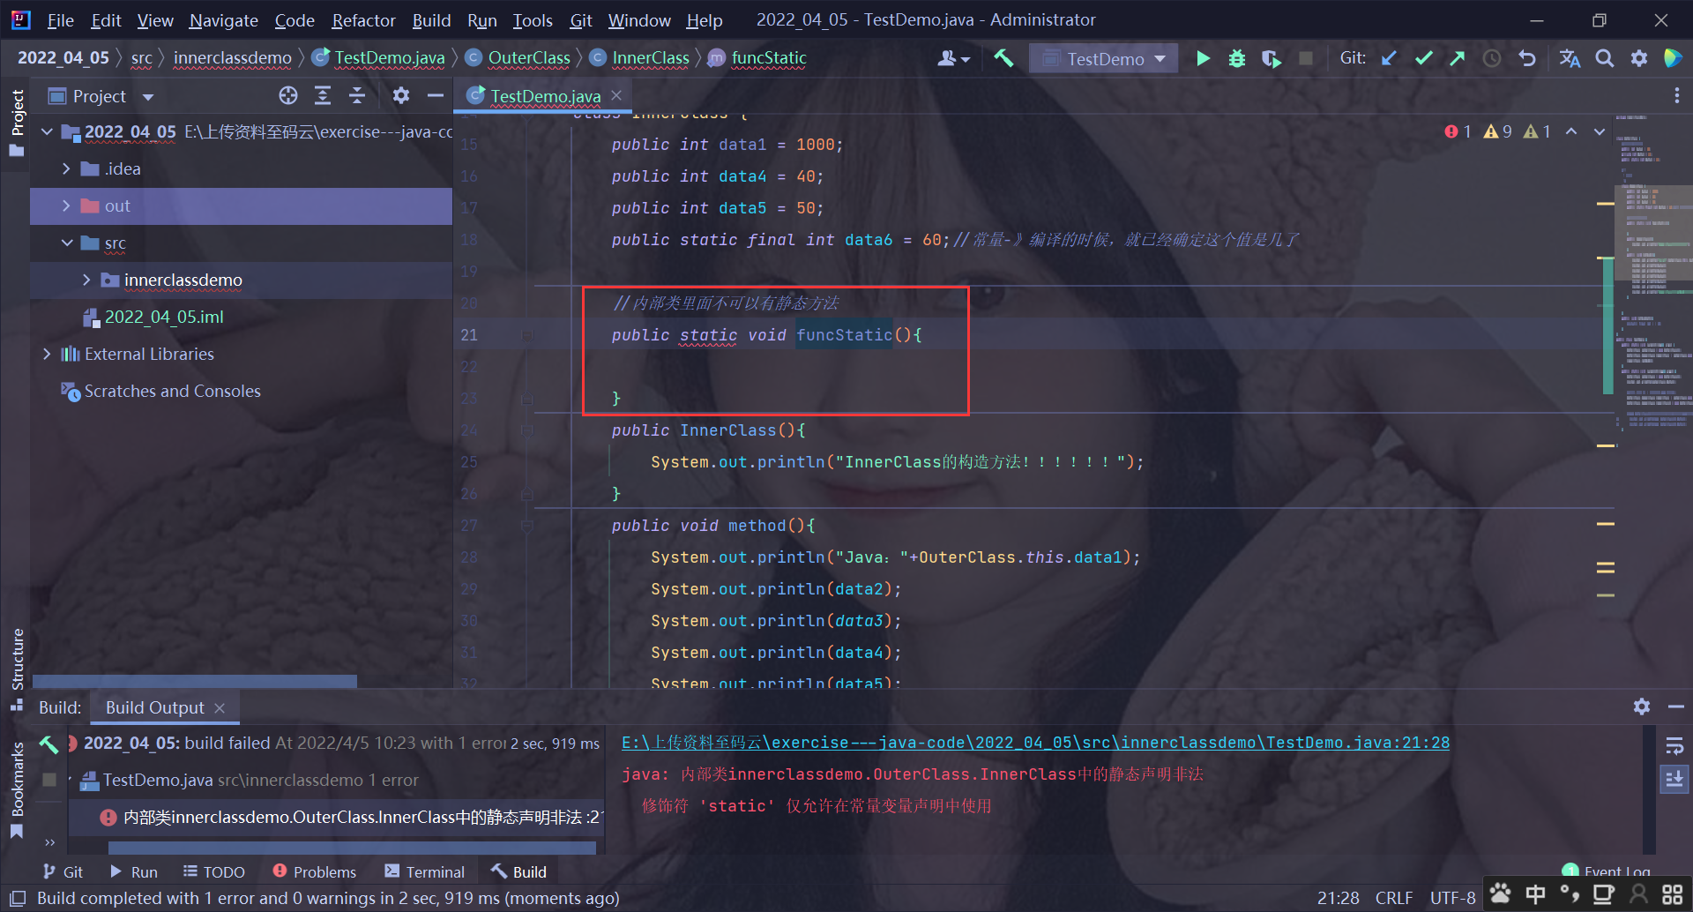Click the TestDemo.java:21:28 error link
Image resolution: width=1693 pixels, height=912 pixels.
tap(1035, 743)
